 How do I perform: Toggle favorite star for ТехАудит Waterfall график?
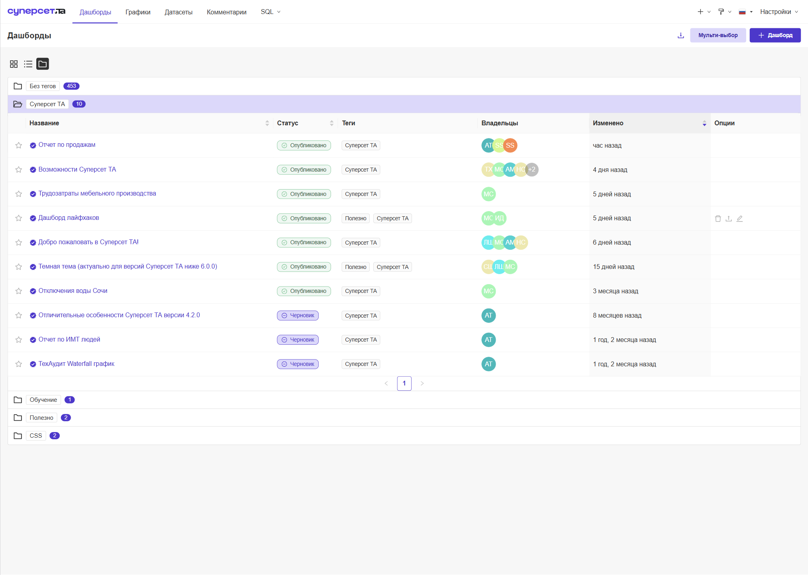pyautogui.click(x=19, y=364)
